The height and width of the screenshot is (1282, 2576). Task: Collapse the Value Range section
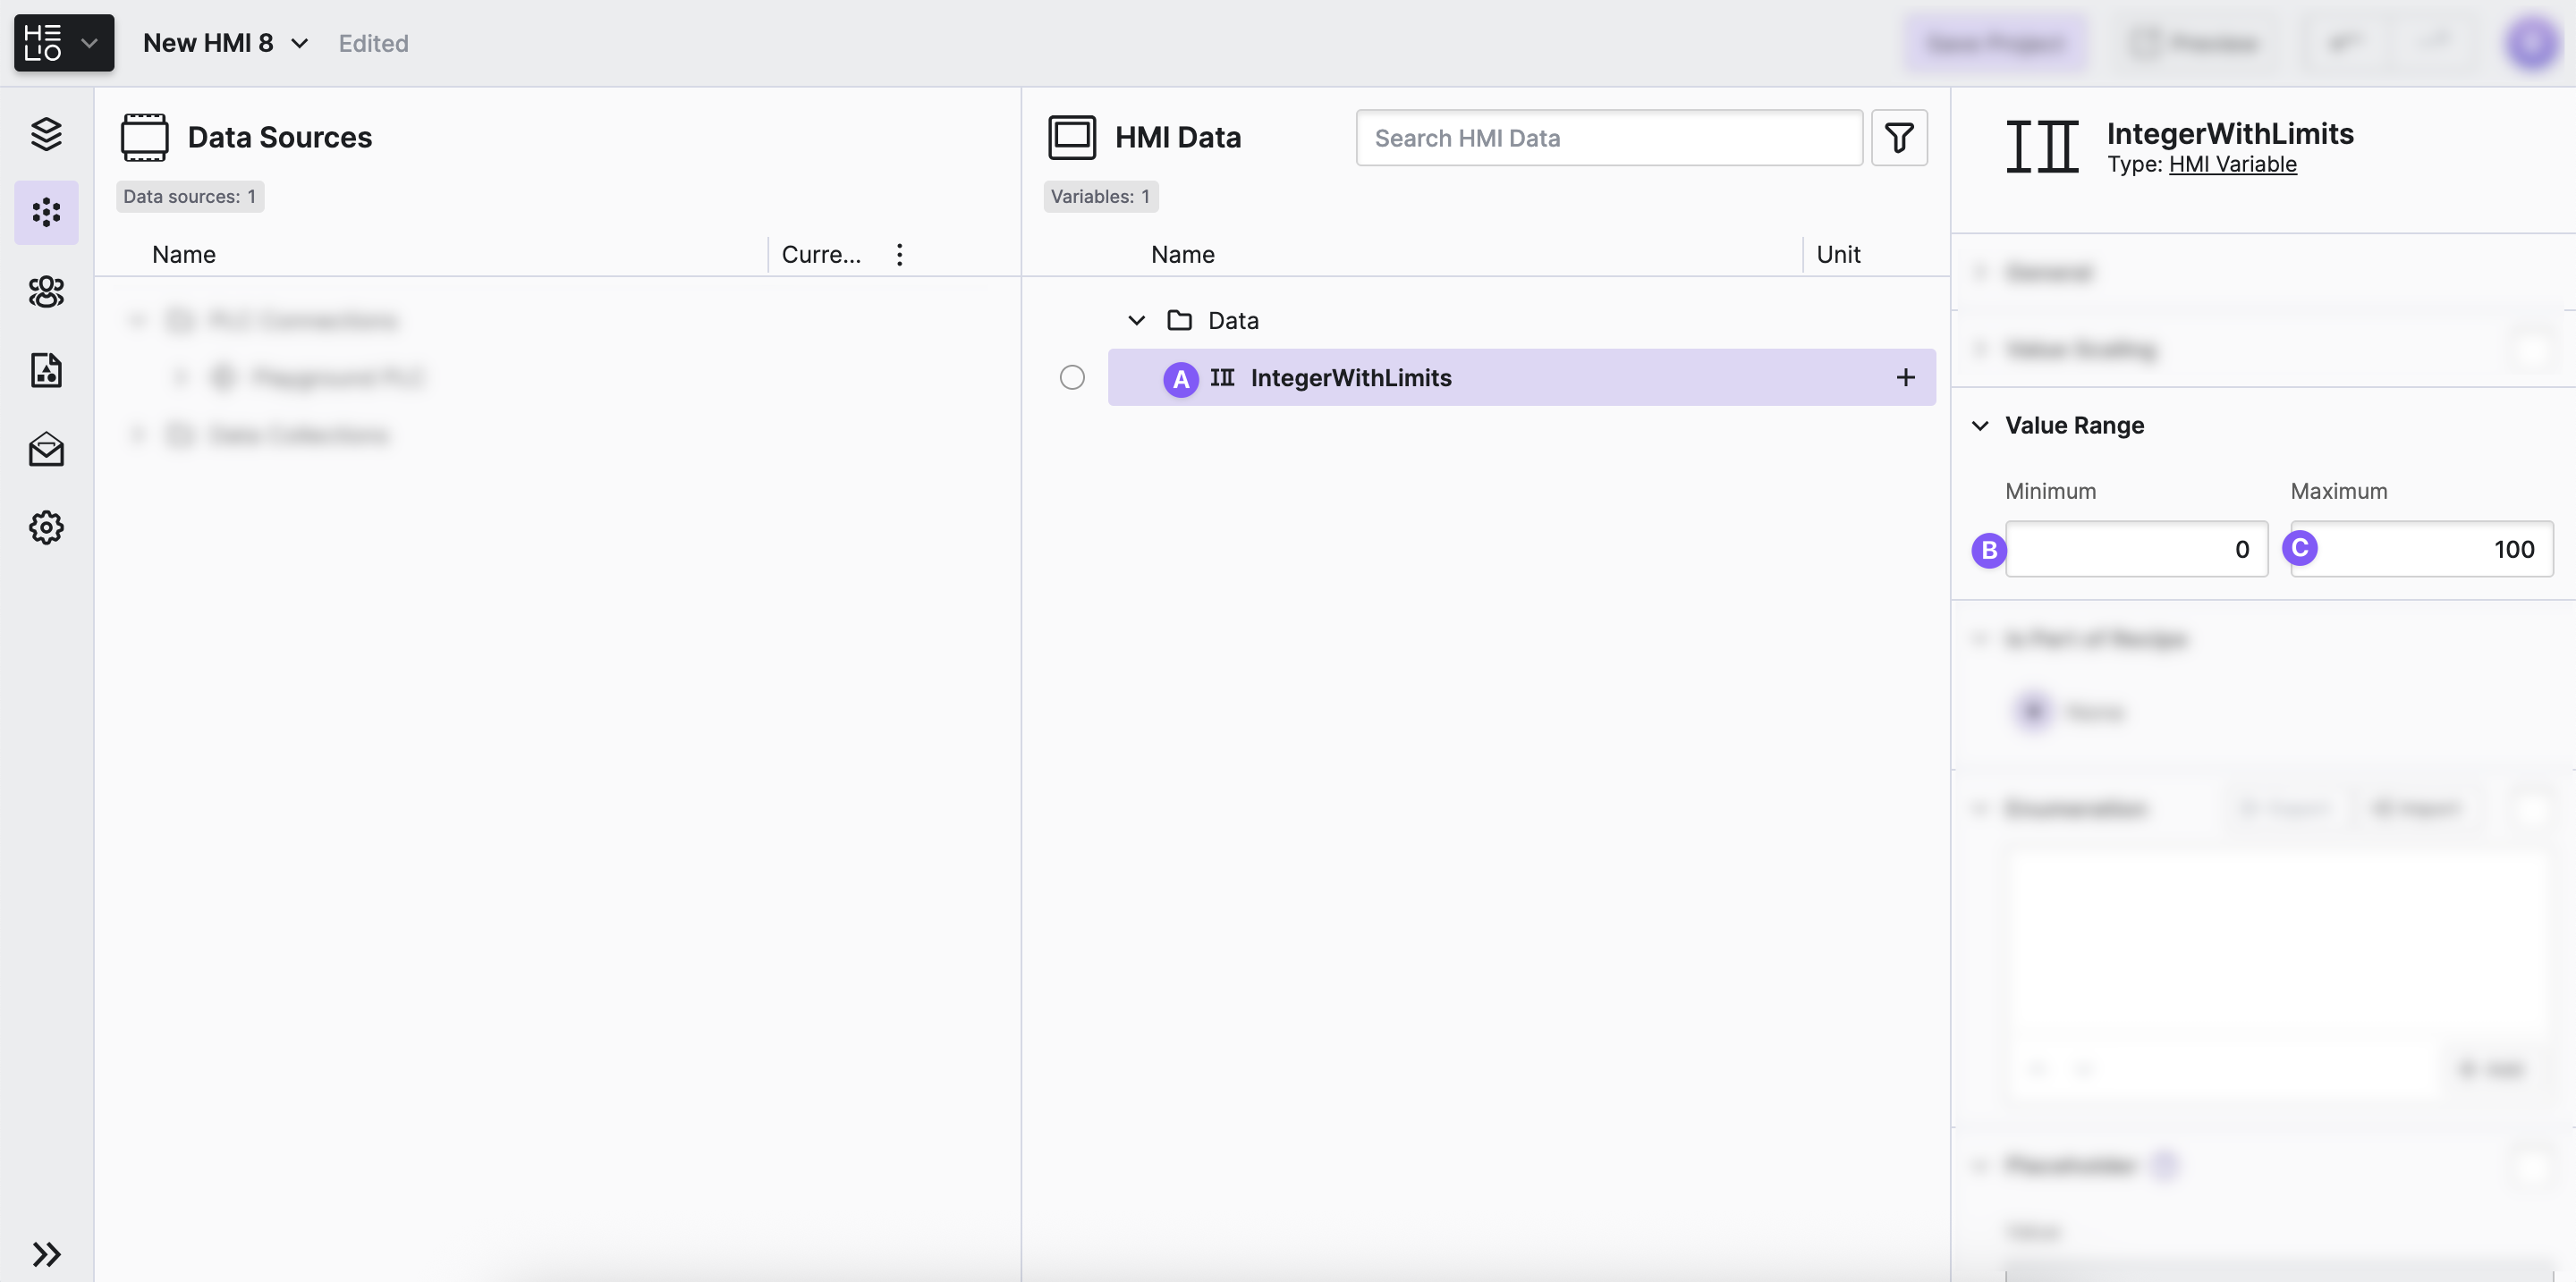(1979, 425)
